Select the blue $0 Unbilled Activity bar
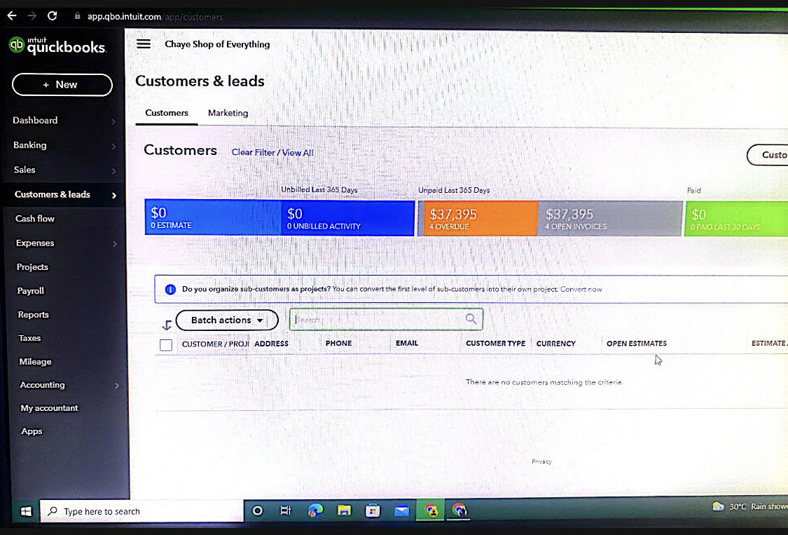Viewport: 788px width, 535px height. click(347, 218)
